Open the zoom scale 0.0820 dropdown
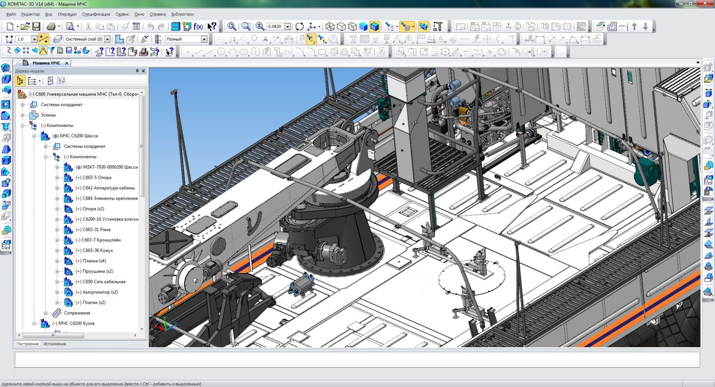This screenshot has width=715, height=387. [x=288, y=27]
